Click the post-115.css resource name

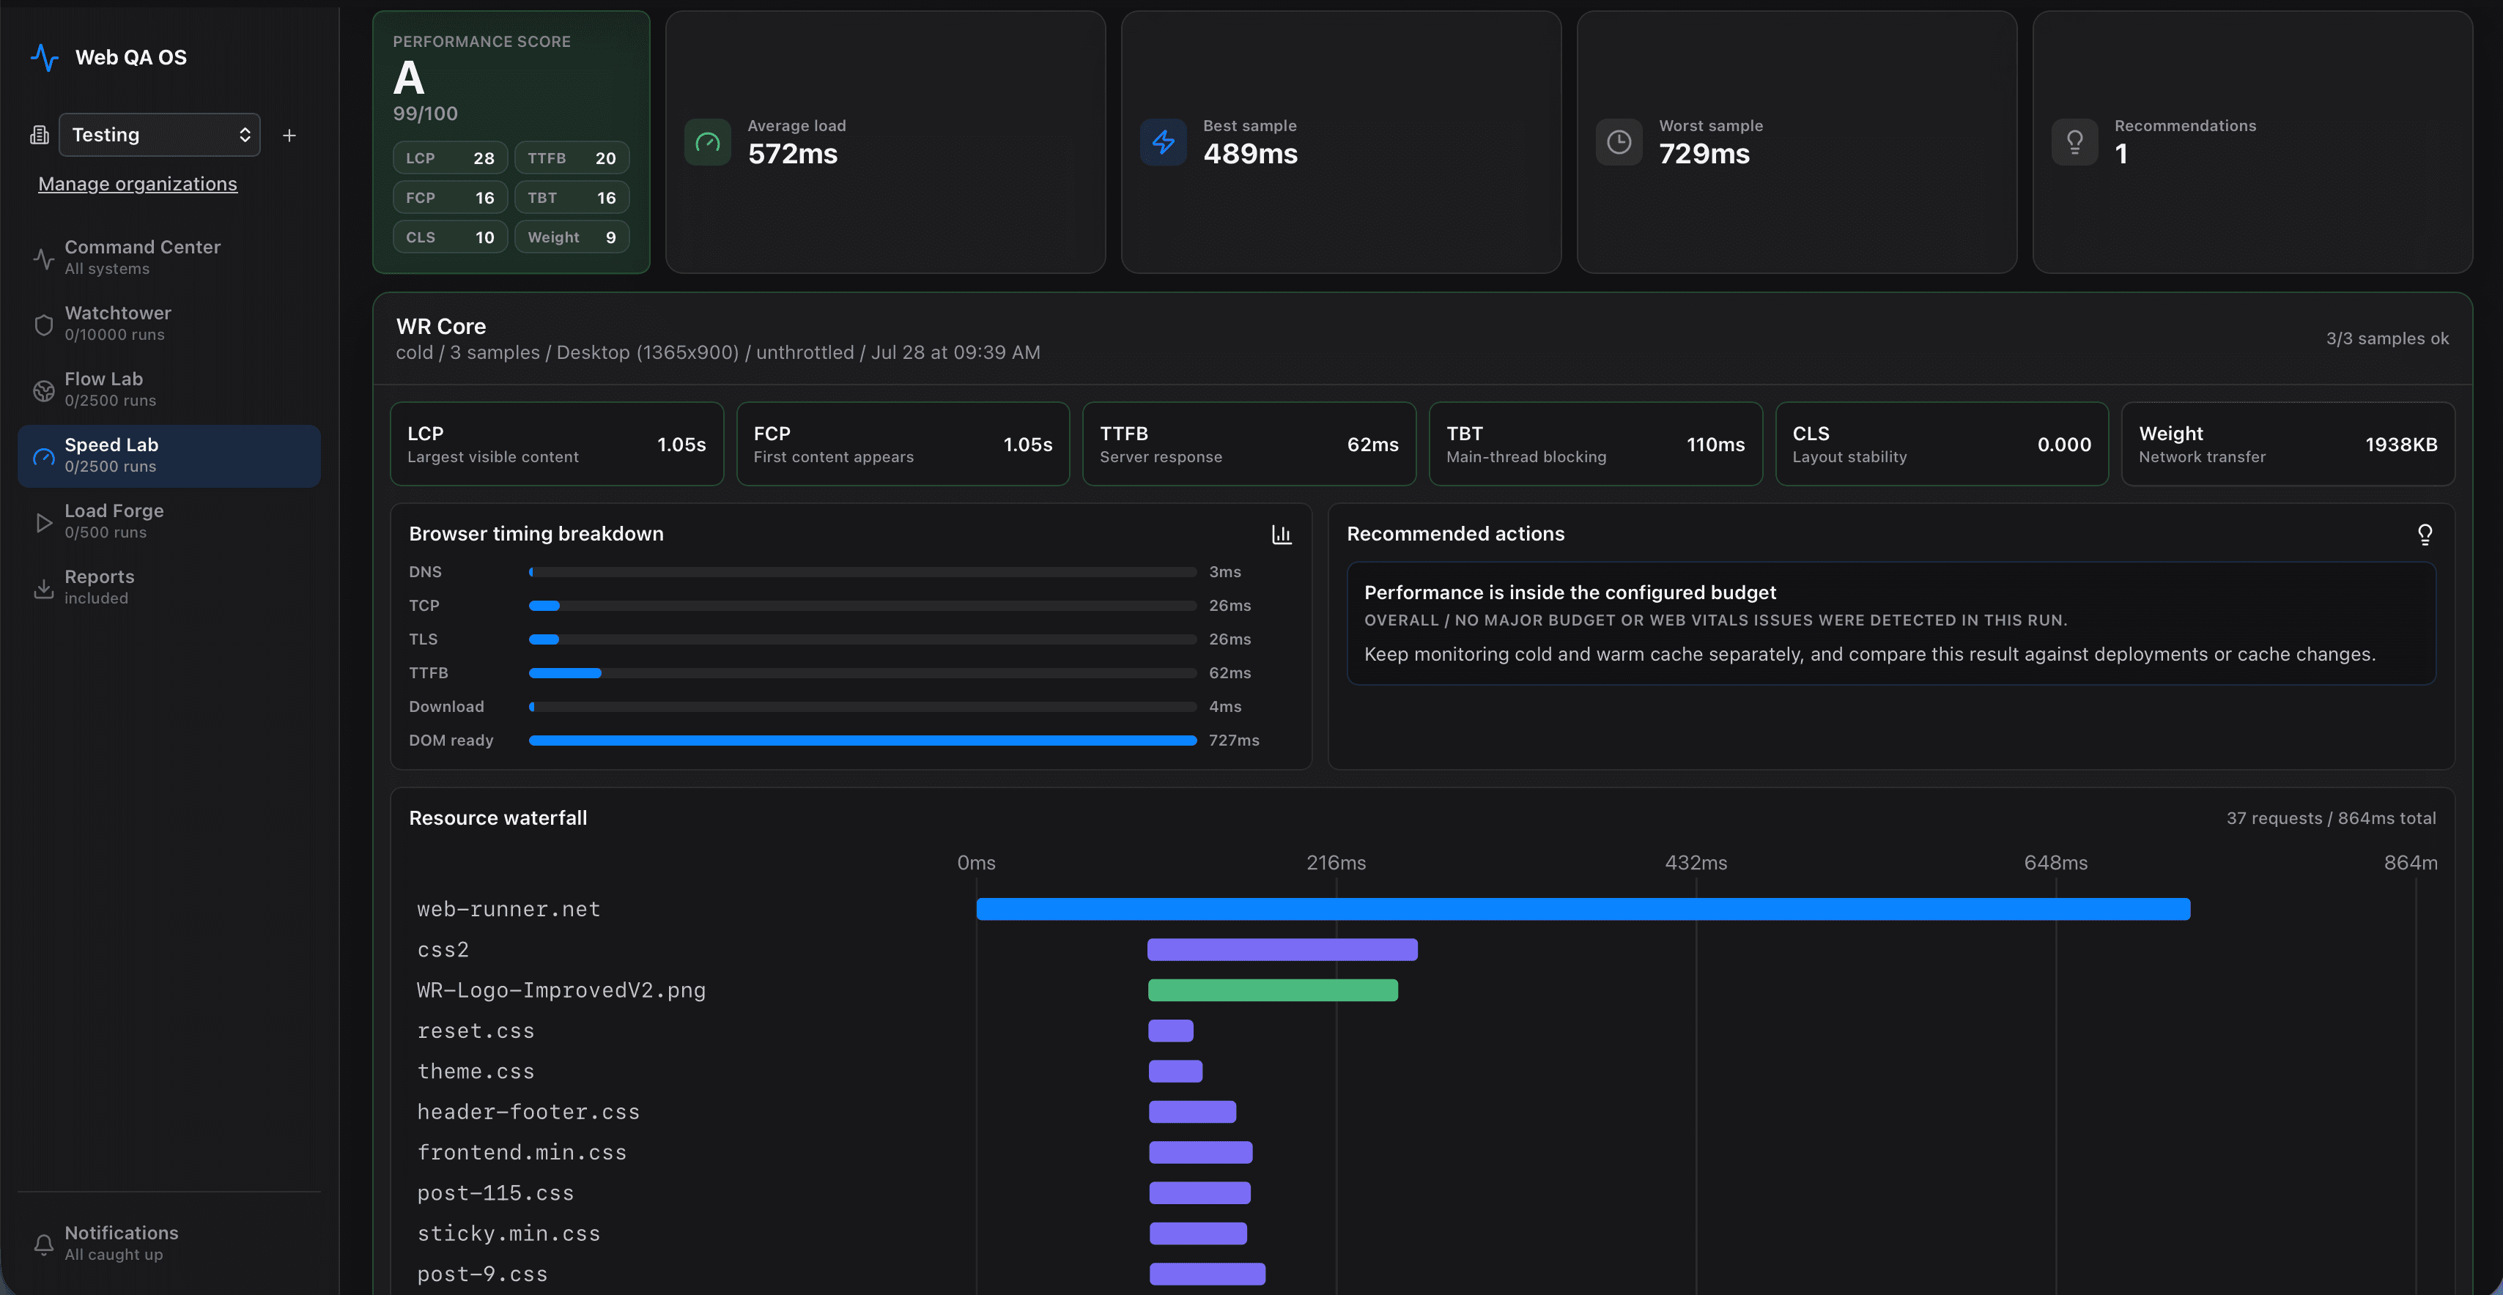pyautogui.click(x=495, y=1193)
